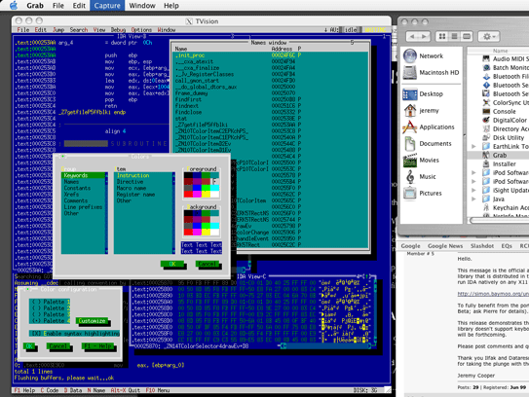Viewport: 529px width, 397px height.
Task: Click OK in Color configuration dialog
Action: tap(29, 346)
